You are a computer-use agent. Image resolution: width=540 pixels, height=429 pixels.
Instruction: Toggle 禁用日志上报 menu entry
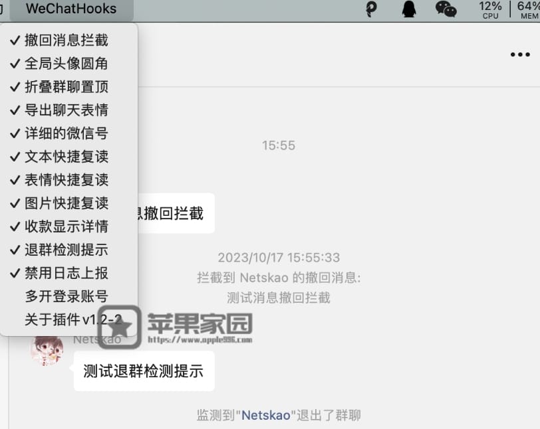tap(69, 273)
